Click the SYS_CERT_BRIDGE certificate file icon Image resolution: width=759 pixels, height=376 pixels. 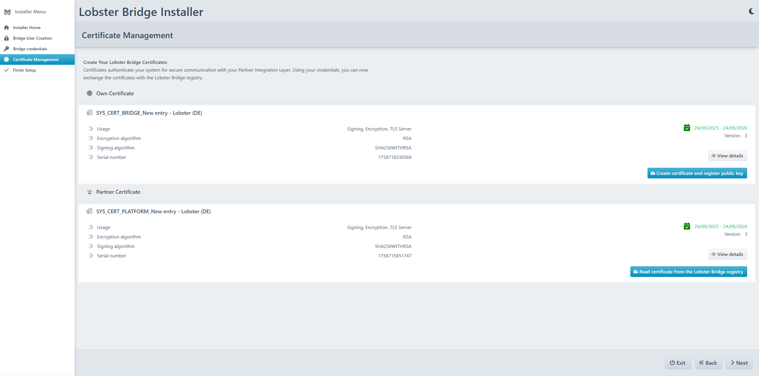coord(89,113)
